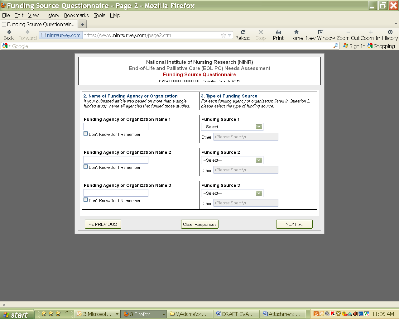
Task: Zoom In the page view
Action: click(x=371, y=35)
